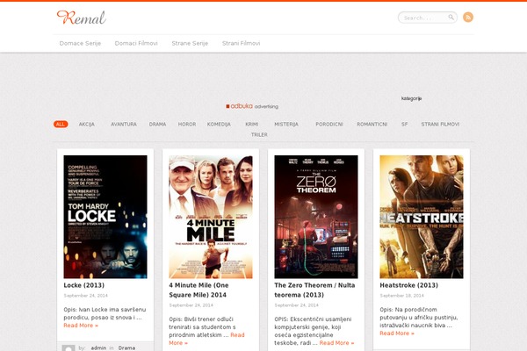Open the Locke (2013) title link

84,285
